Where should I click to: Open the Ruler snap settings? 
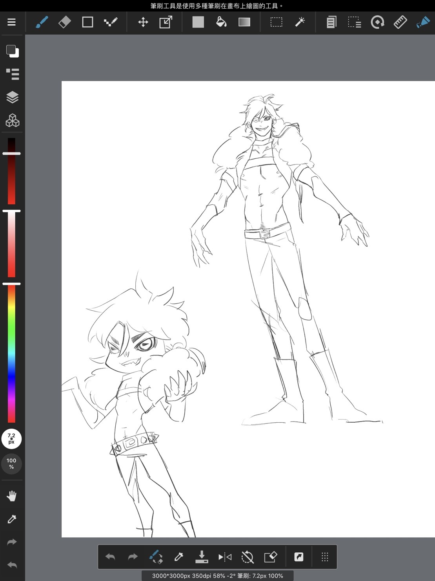pos(400,22)
